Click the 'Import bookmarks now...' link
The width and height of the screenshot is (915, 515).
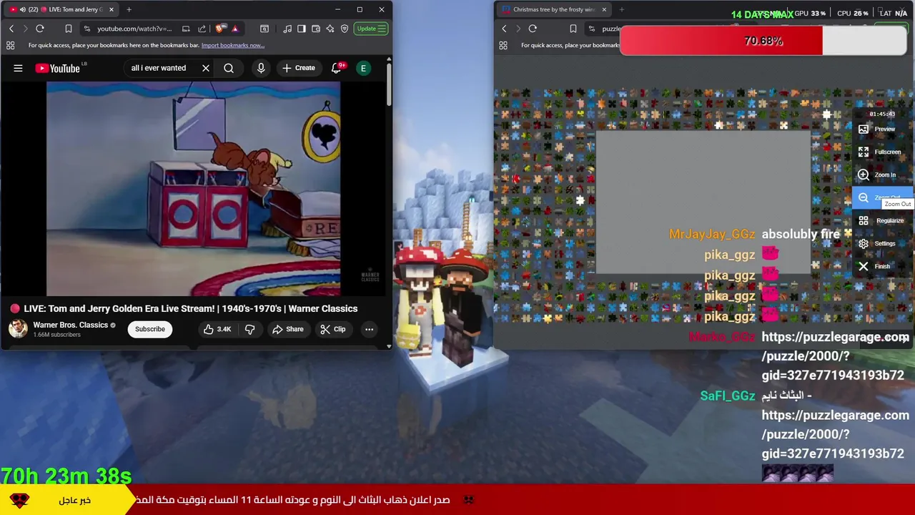pos(232,45)
